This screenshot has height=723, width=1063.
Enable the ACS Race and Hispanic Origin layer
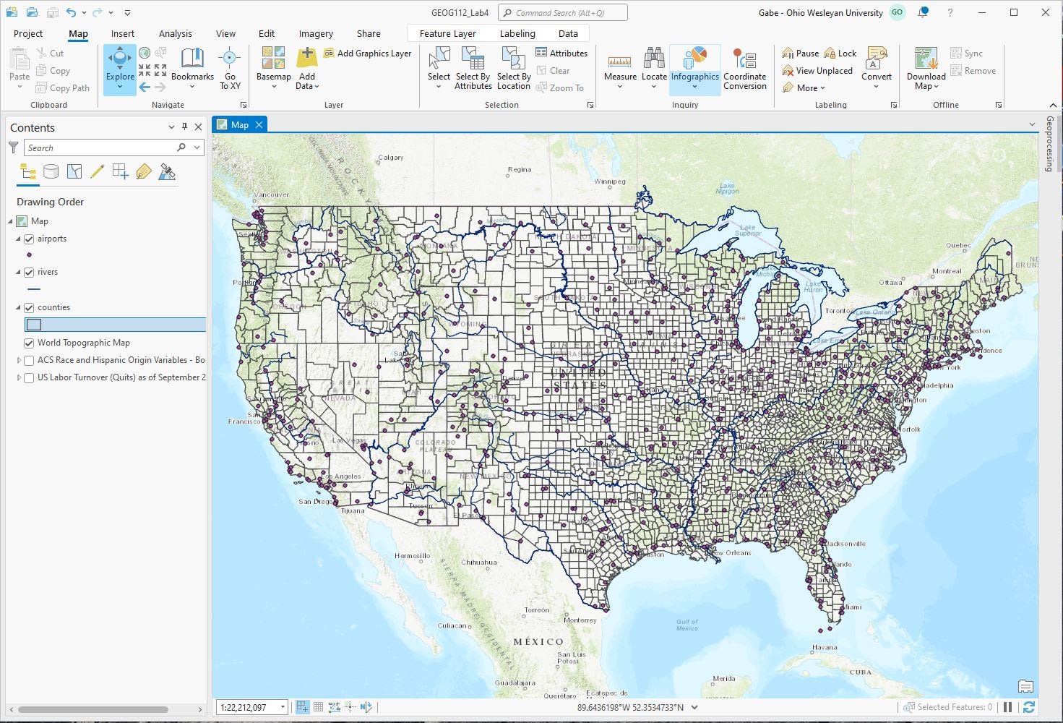point(29,360)
